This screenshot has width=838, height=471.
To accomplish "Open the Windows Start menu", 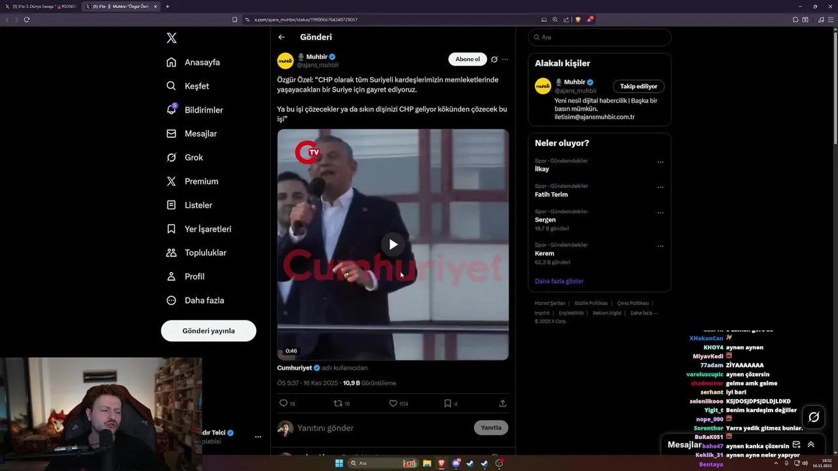I will tap(339, 463).
